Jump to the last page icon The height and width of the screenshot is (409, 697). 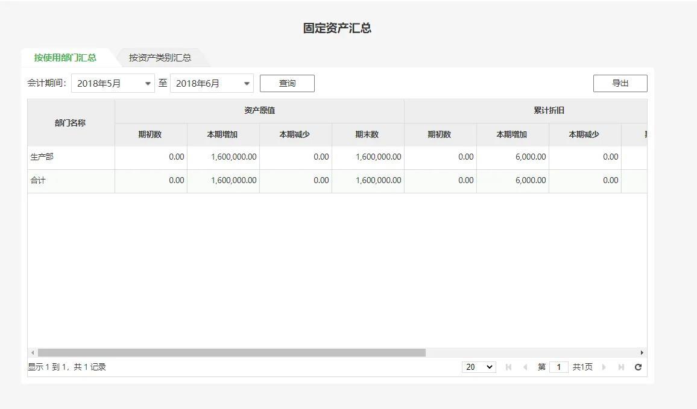(x=622, y=366)
